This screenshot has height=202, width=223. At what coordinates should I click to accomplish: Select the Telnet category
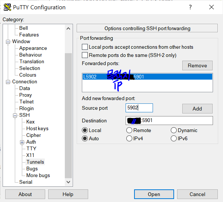[x=26, y=102]
